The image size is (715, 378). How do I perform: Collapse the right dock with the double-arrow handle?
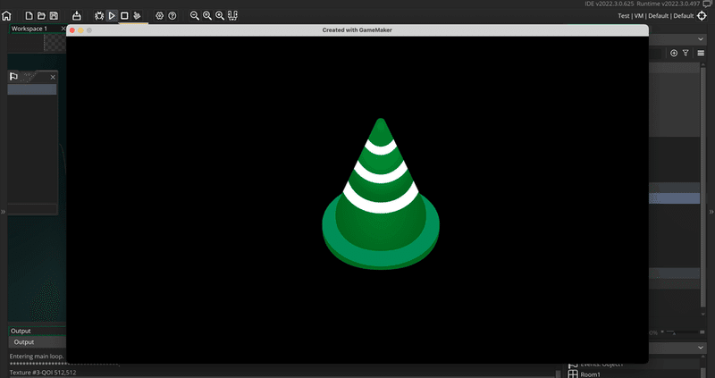pyautogui.click(x=711, y=212)
